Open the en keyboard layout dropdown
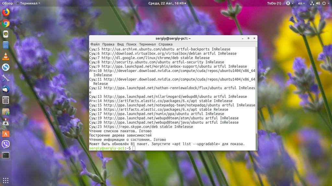 pyautogui.click(x=301, y=3)
